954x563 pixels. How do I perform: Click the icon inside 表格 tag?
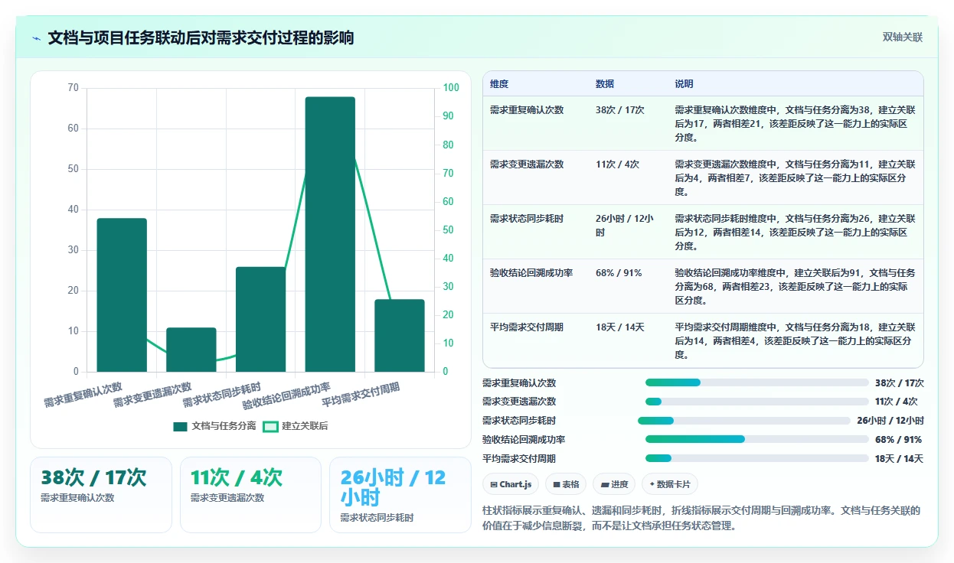(557, 484)
